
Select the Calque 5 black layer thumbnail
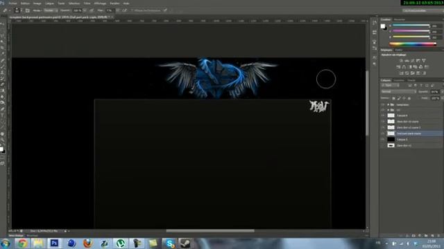391,140
